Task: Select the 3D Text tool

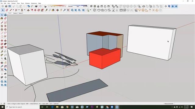Action: click(x=5, y=58)
